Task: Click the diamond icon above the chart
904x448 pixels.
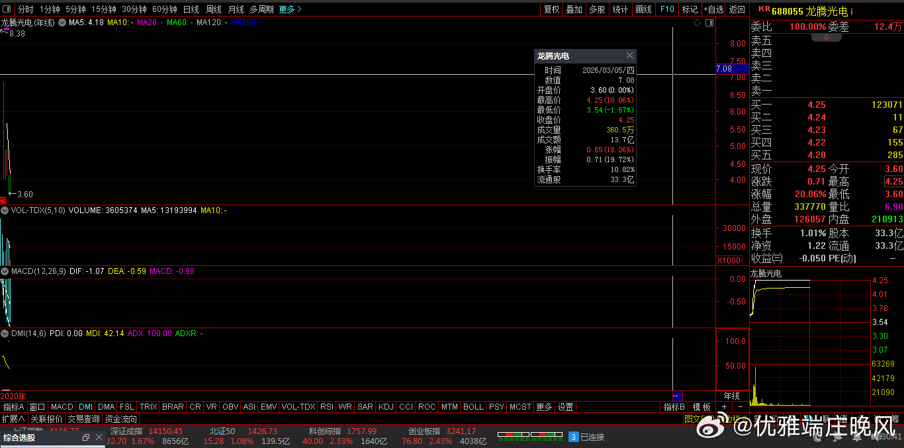Action: pos(697,22)
